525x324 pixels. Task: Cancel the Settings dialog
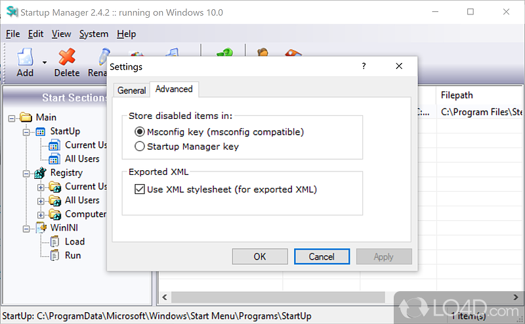pyautogui.click(x=322, y=256)
